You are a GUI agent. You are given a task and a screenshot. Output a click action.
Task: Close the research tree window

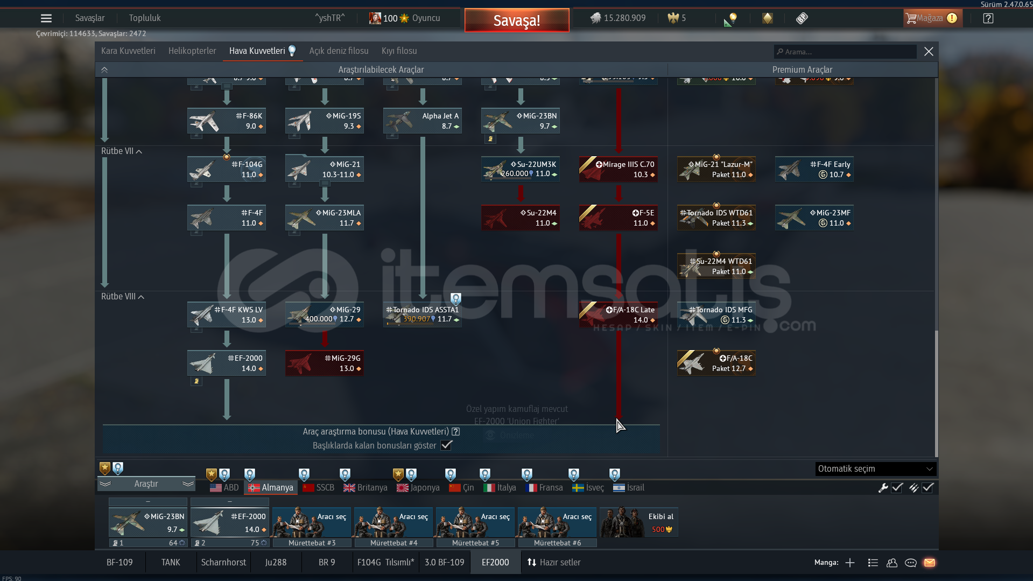click(x=929, y=52)
